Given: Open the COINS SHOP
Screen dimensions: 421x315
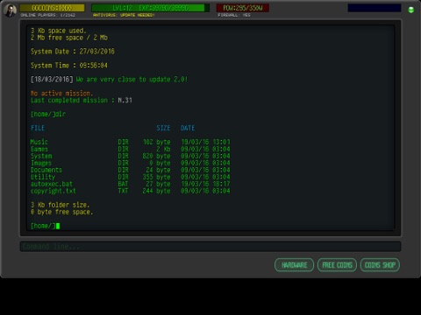Looking at the screenshot, I should (380, 265).
